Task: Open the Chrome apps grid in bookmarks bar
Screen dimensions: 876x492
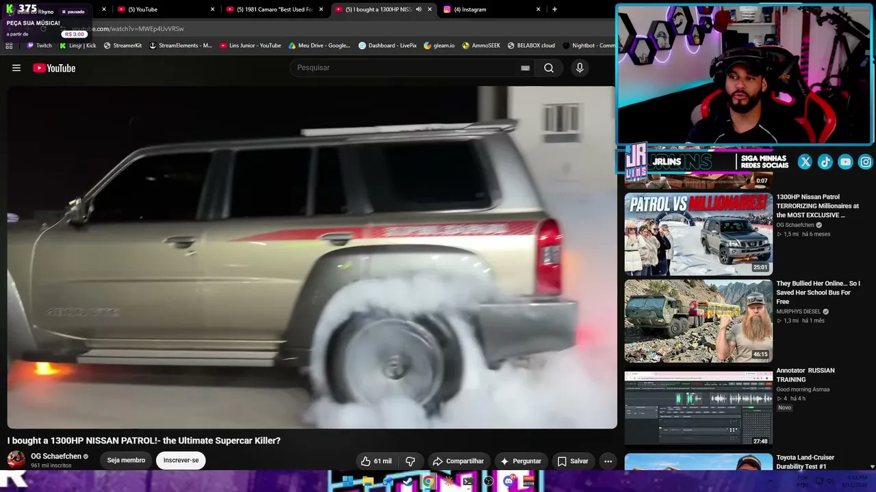Action: click(9, 46)
